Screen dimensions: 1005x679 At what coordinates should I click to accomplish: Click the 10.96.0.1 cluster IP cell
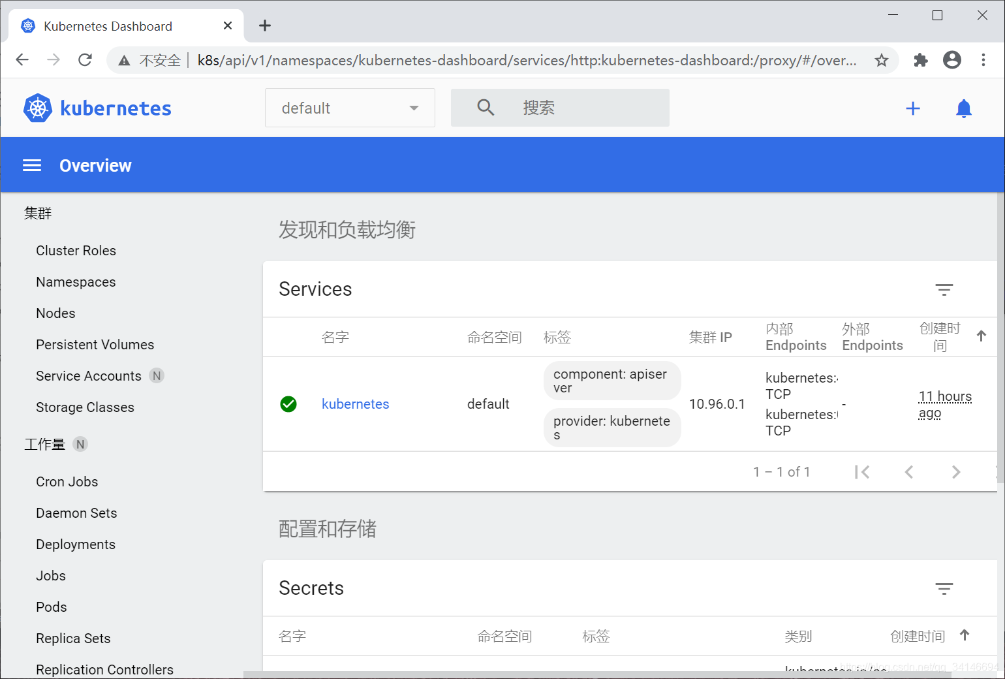pyautogui.click(x=717, y=404)
